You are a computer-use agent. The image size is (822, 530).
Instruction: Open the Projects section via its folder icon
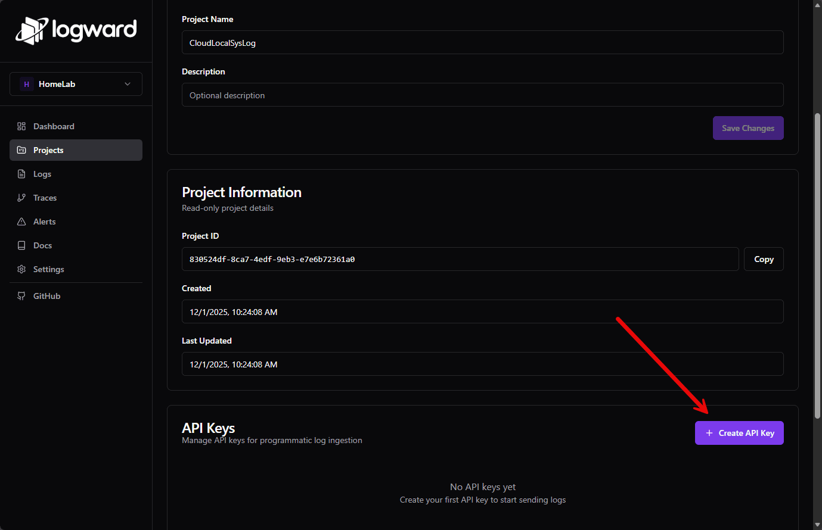(x=21, y=150)
